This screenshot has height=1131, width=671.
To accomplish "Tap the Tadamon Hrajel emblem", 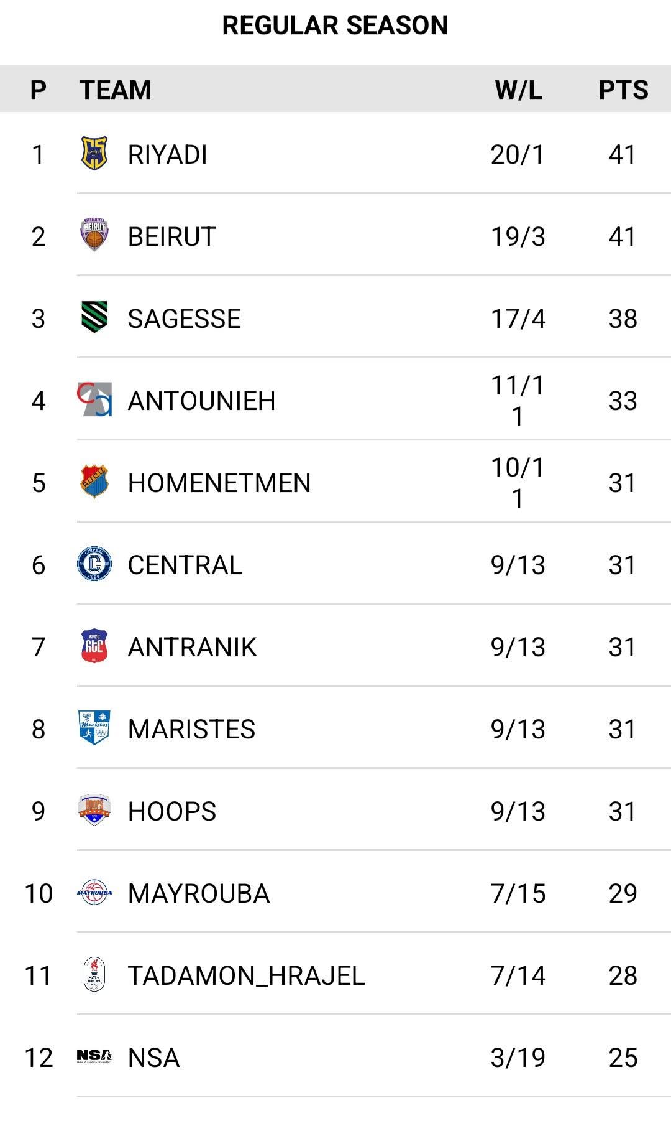I will click(94, 974).
